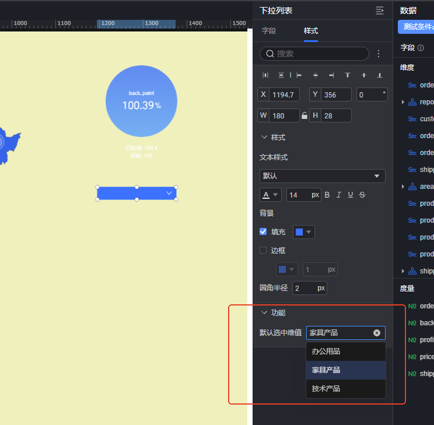Click the 搜索 search input field
434x425 pixels.
click(318, 54)
